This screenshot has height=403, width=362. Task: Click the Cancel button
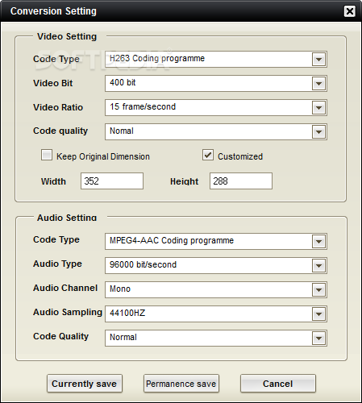(278, 384)
